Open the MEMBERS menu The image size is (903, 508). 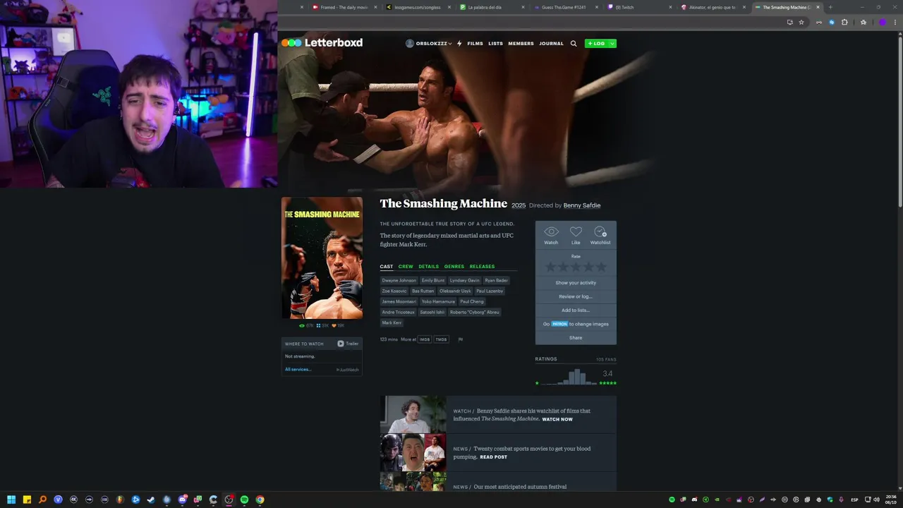[521, 44]
